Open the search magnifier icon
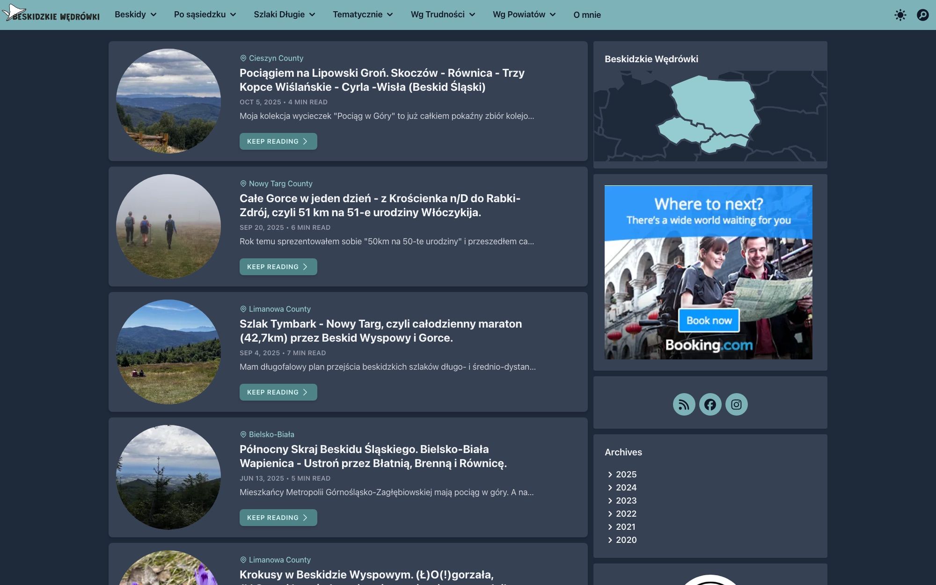 pos(922,15)
